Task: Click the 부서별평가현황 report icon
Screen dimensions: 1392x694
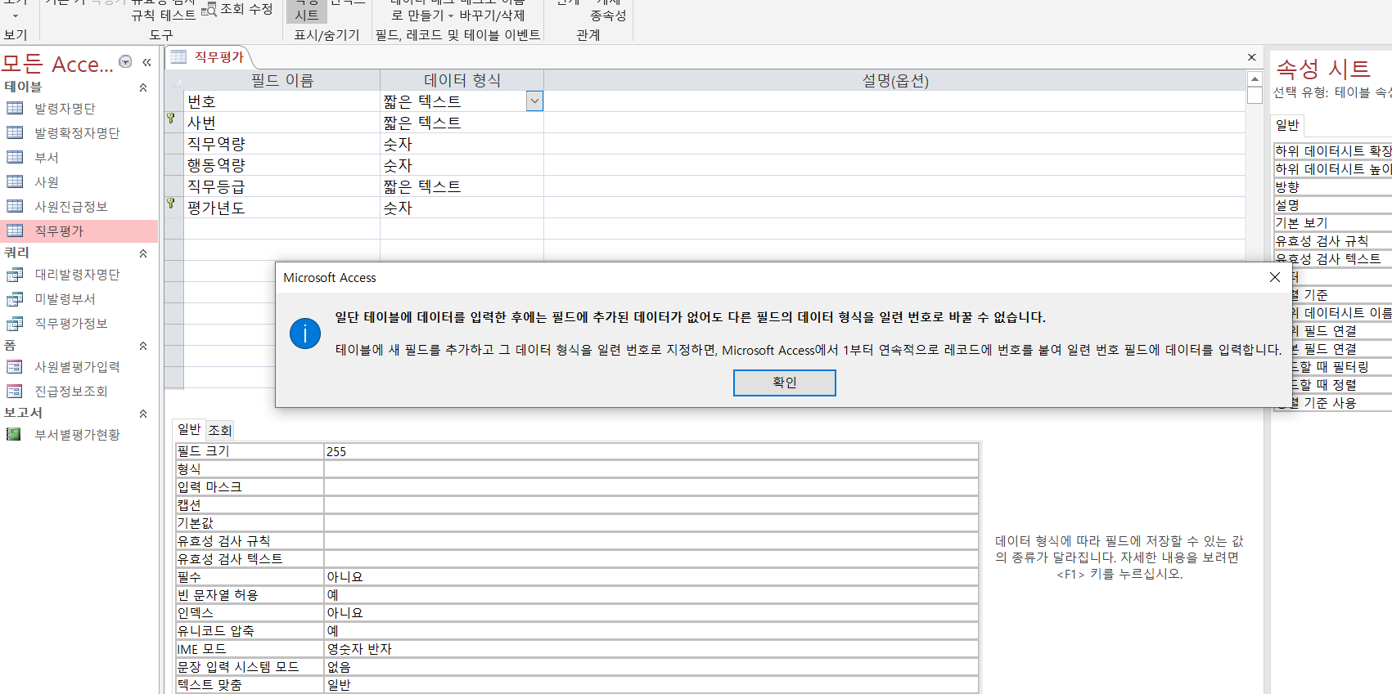Action: [14, 435]
